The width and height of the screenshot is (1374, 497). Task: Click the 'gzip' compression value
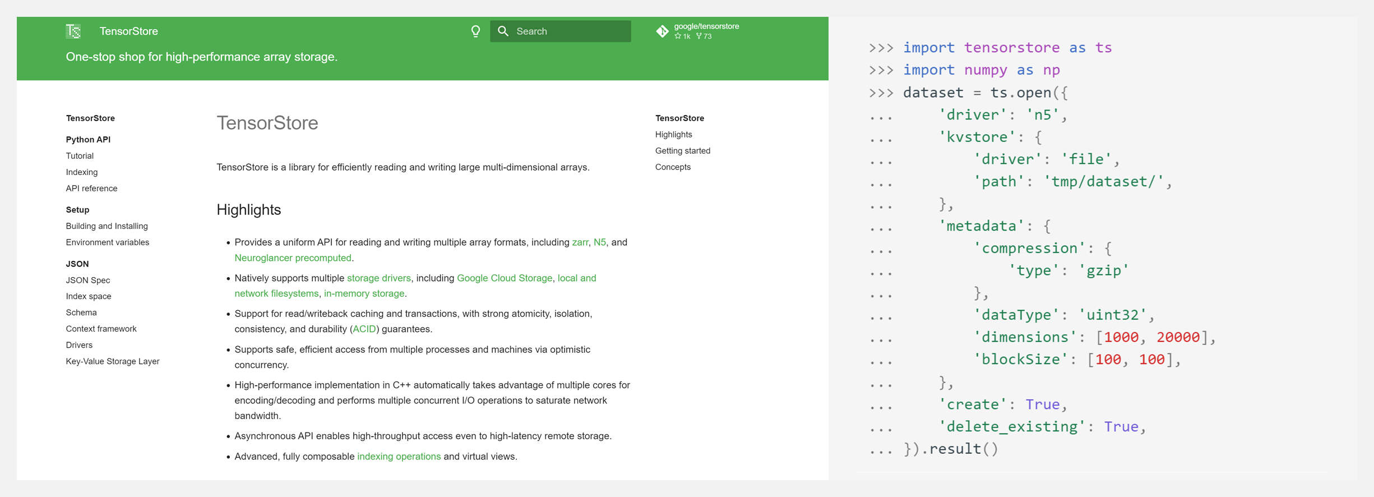coord(1104,270)
